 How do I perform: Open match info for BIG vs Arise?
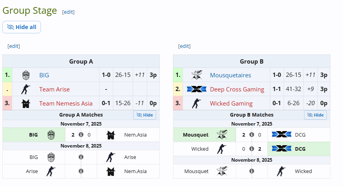coord(81,157)
